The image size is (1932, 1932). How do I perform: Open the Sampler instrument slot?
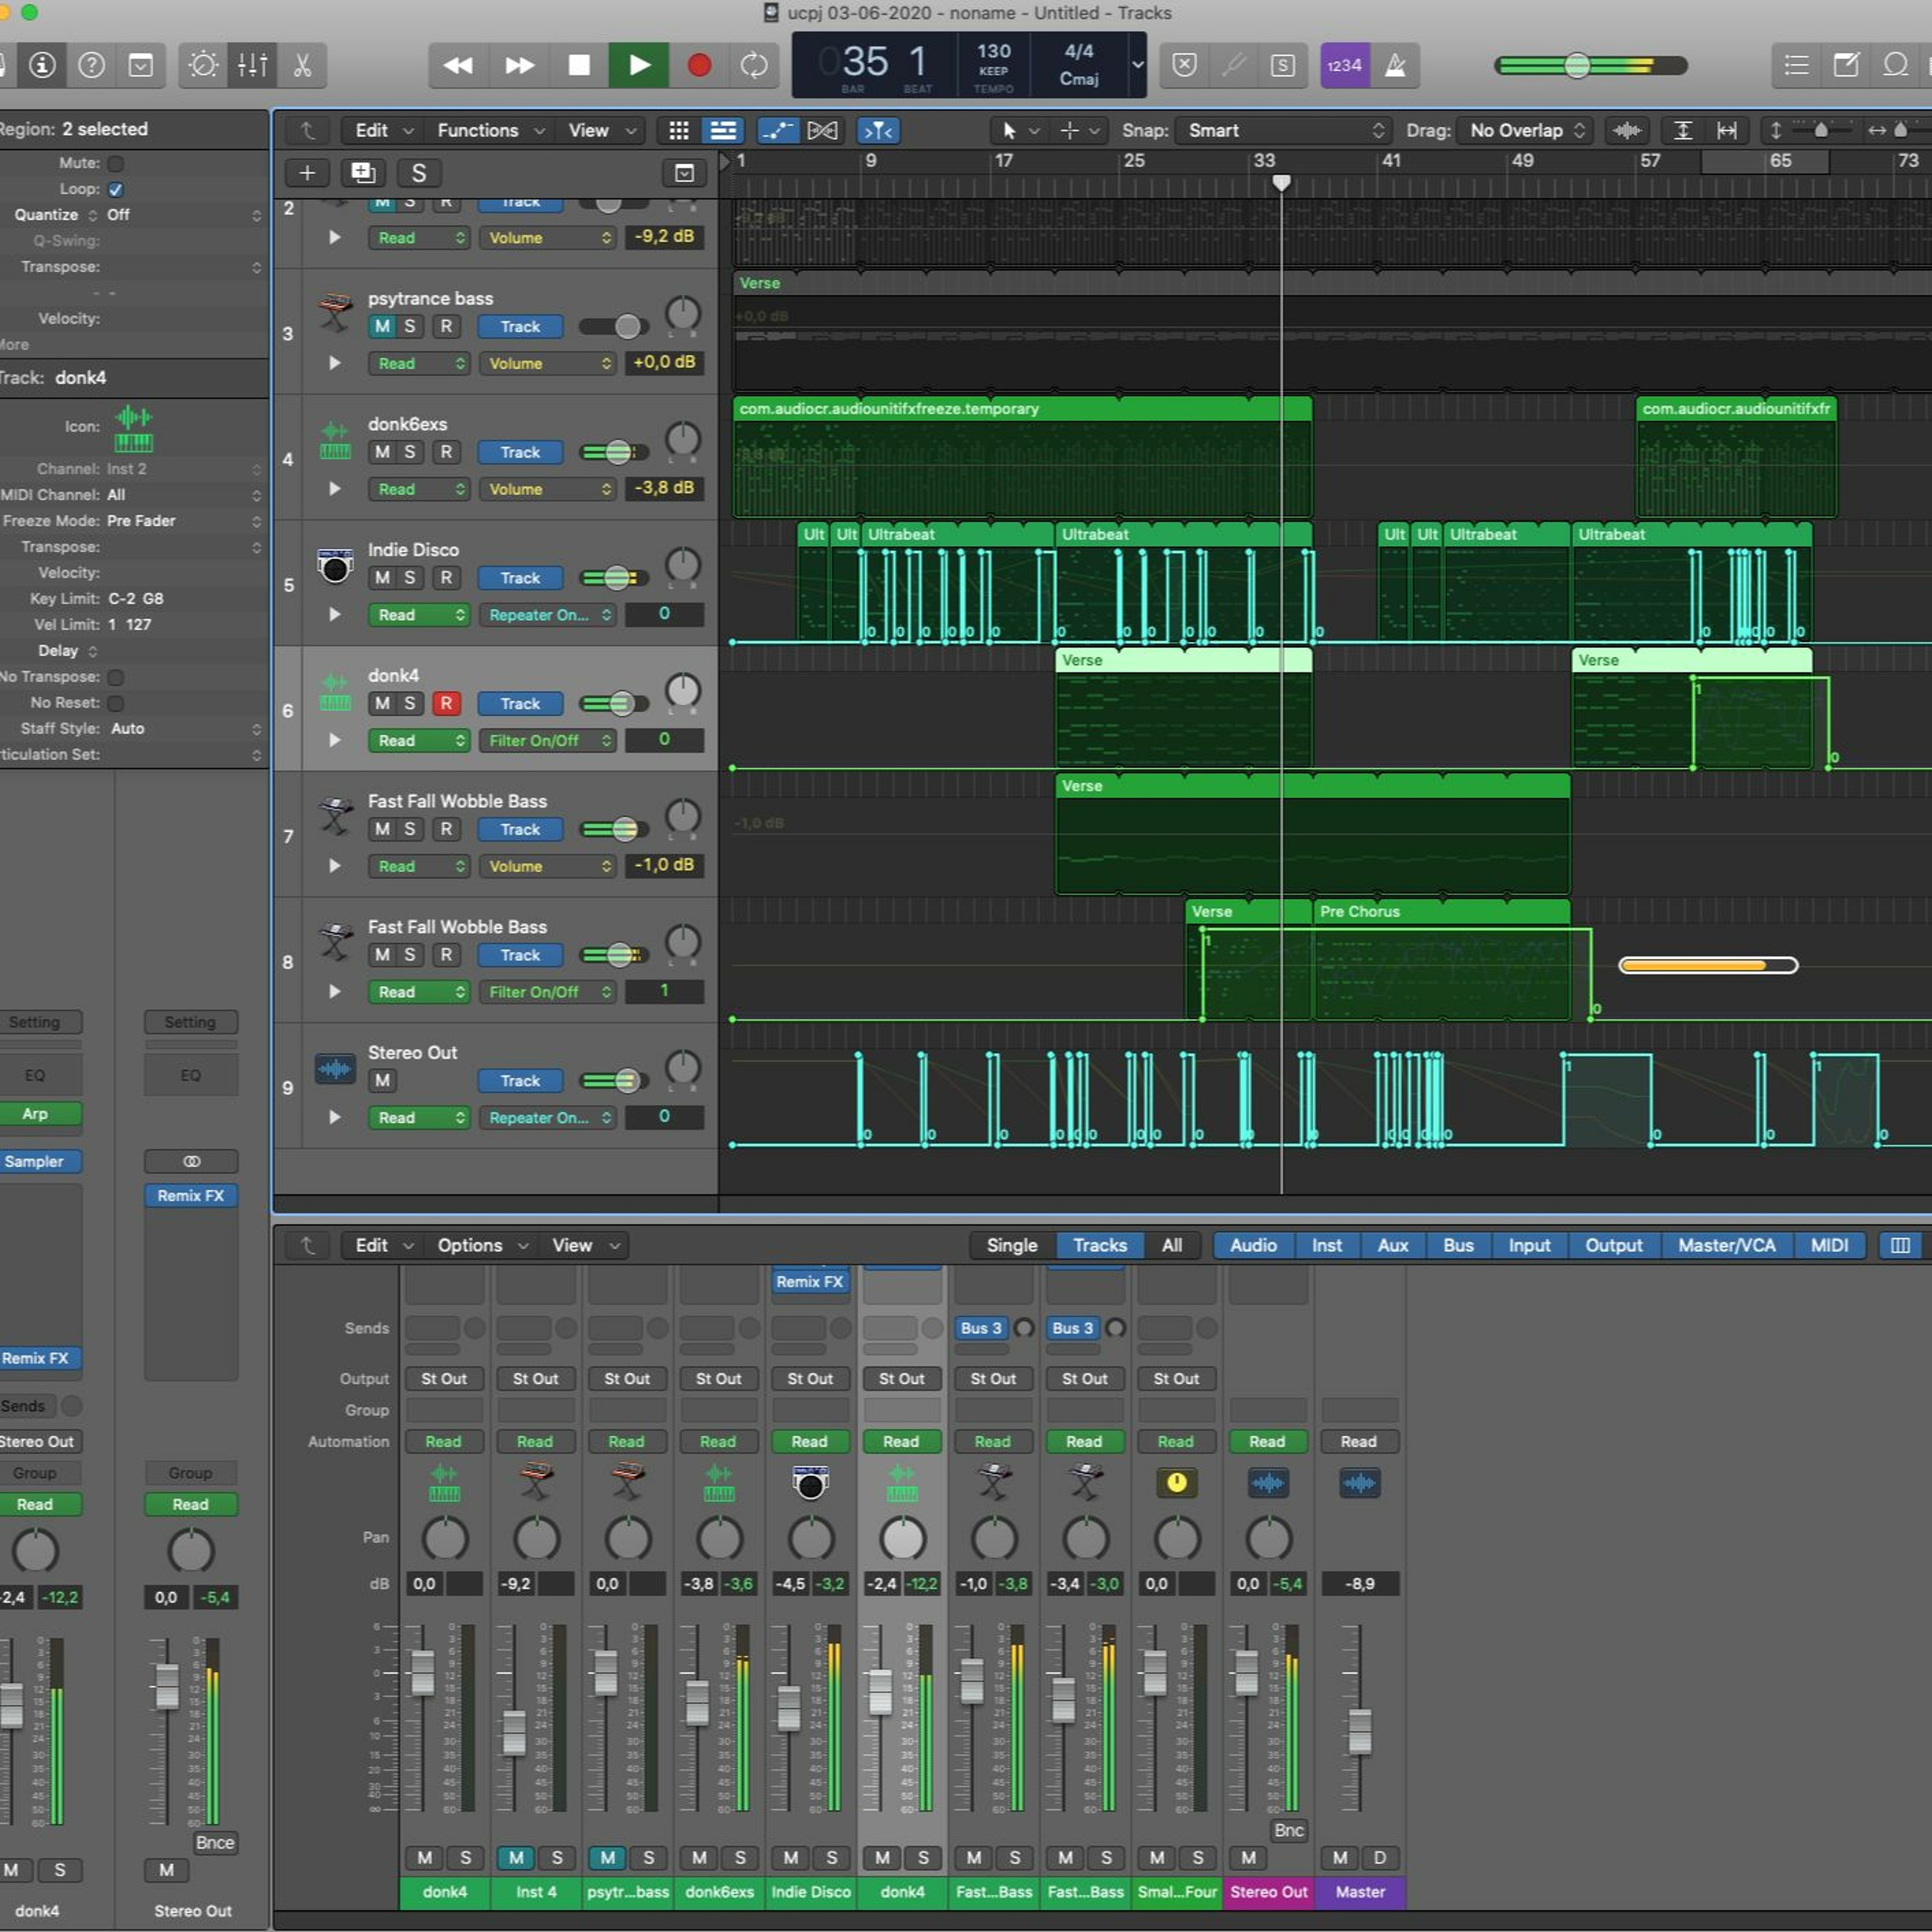pyautogui.click(x=36, y=1161)
